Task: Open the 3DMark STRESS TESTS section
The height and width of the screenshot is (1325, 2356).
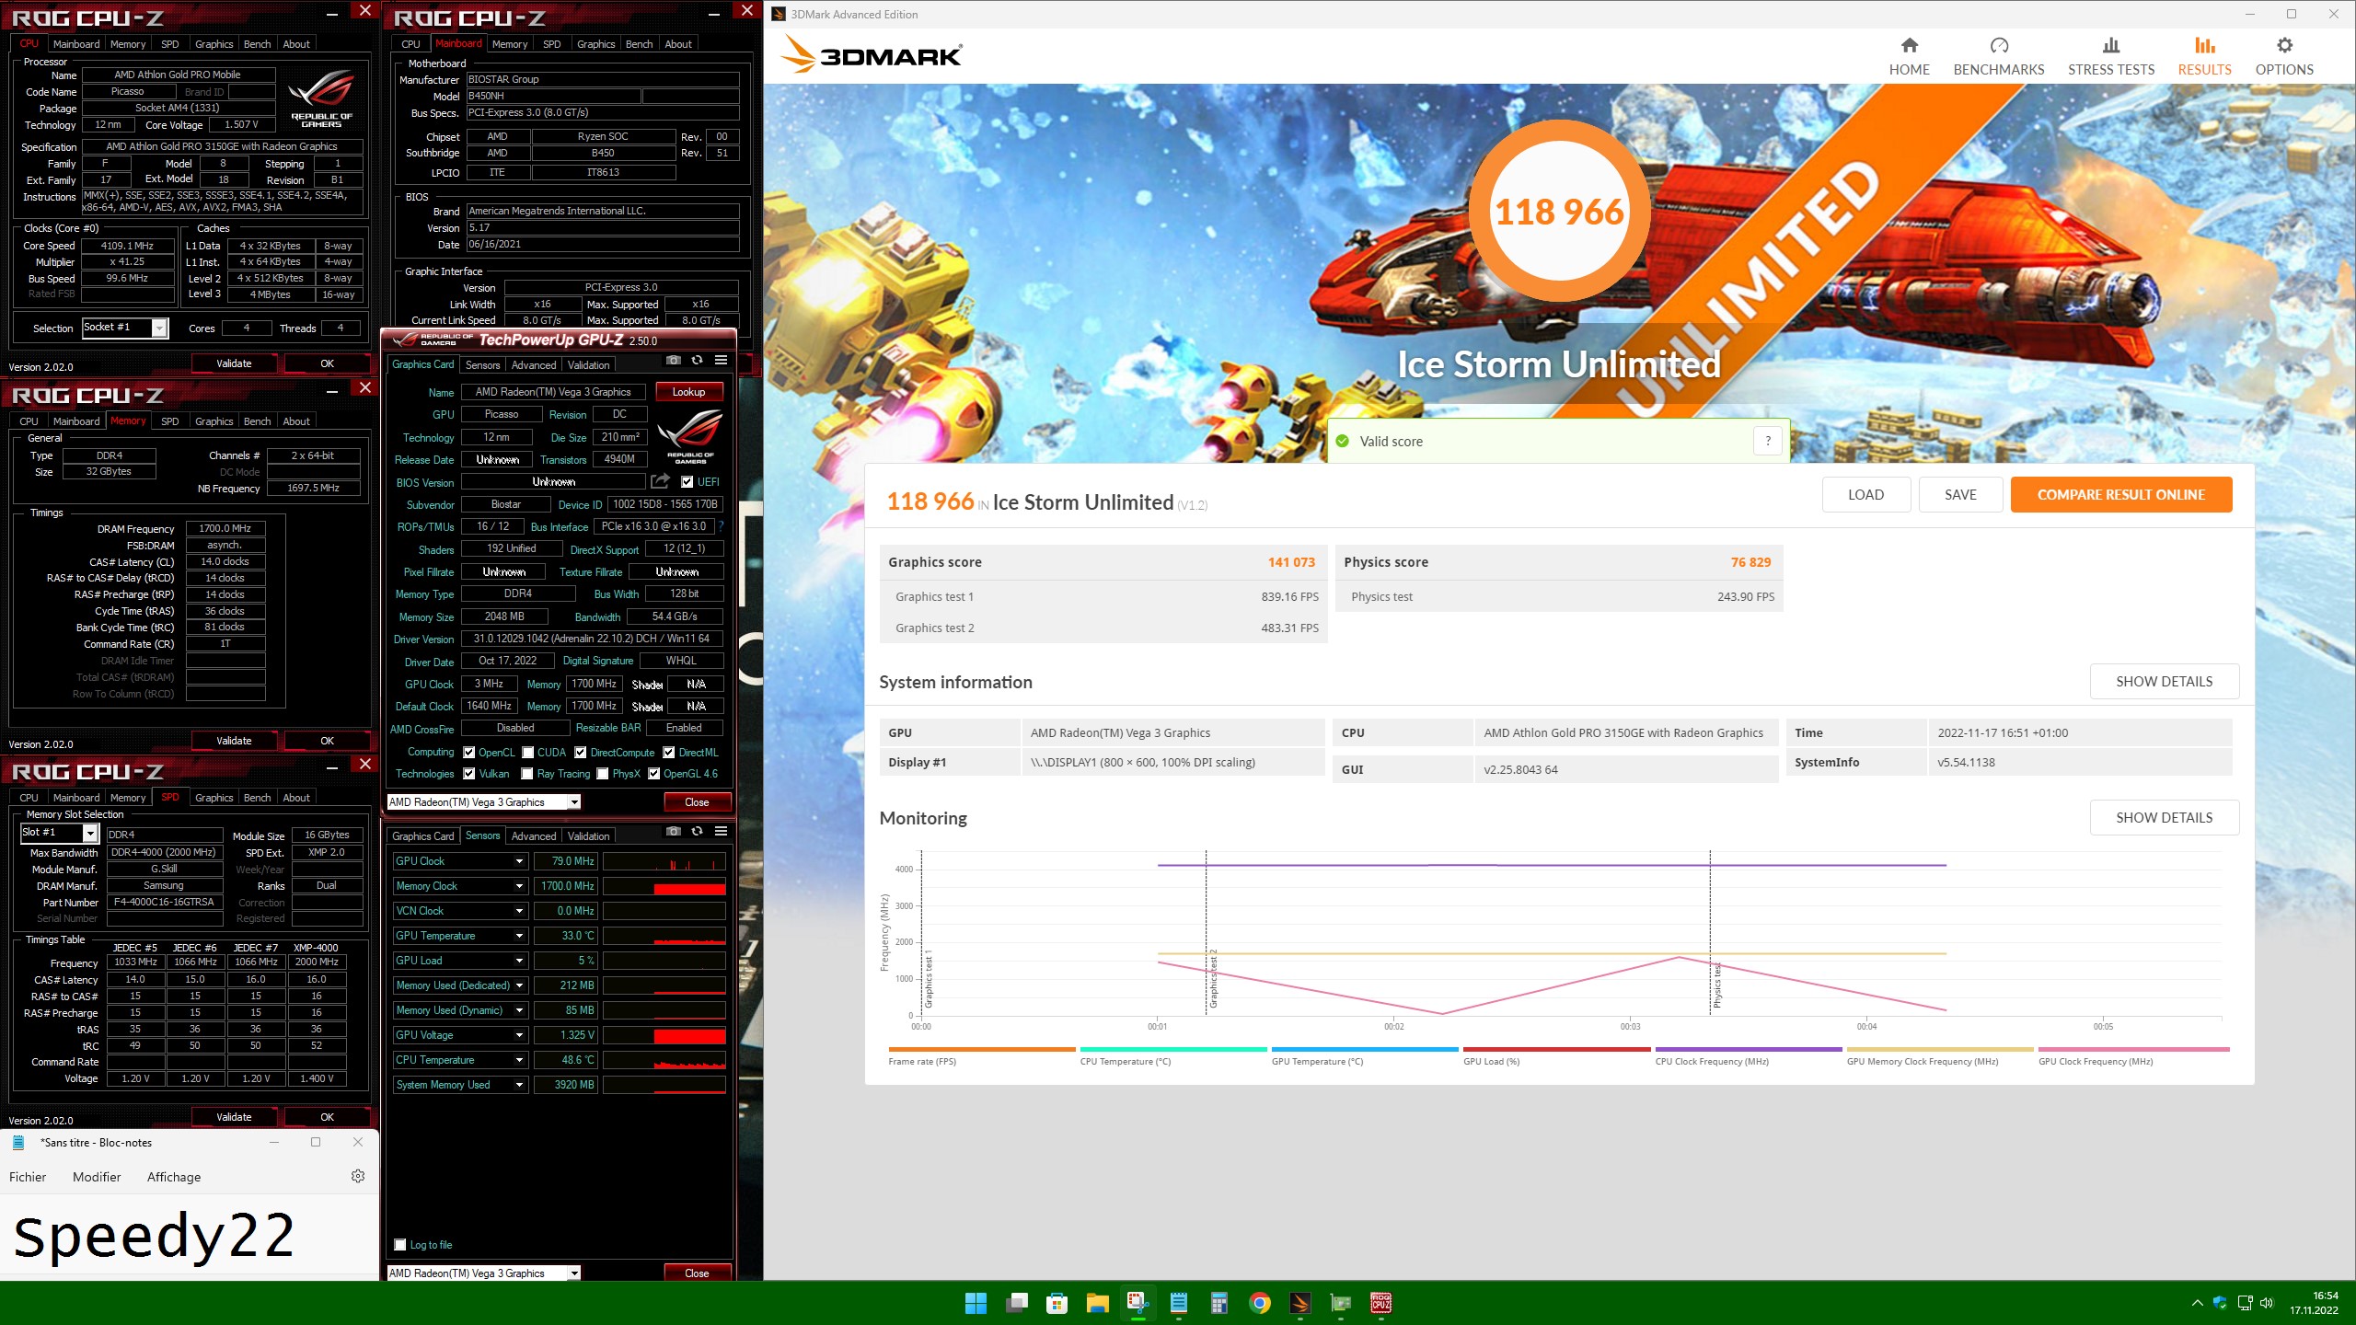Action: (x=2110, y=57)
